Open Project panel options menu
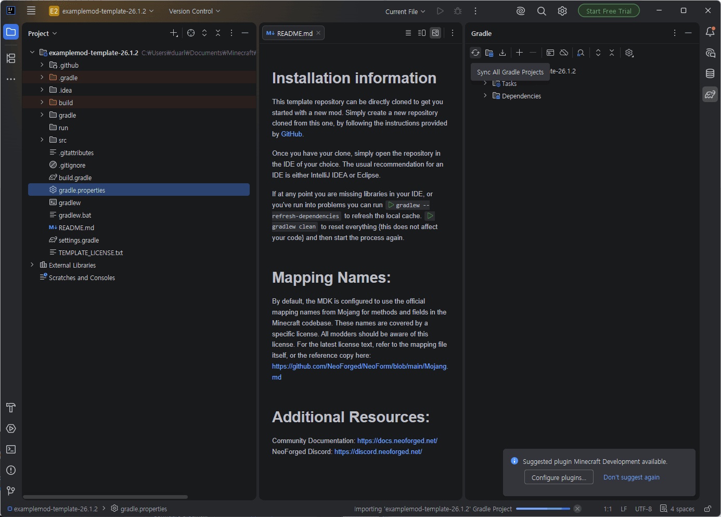Screen dimensions: 721x517 point(231,33)
